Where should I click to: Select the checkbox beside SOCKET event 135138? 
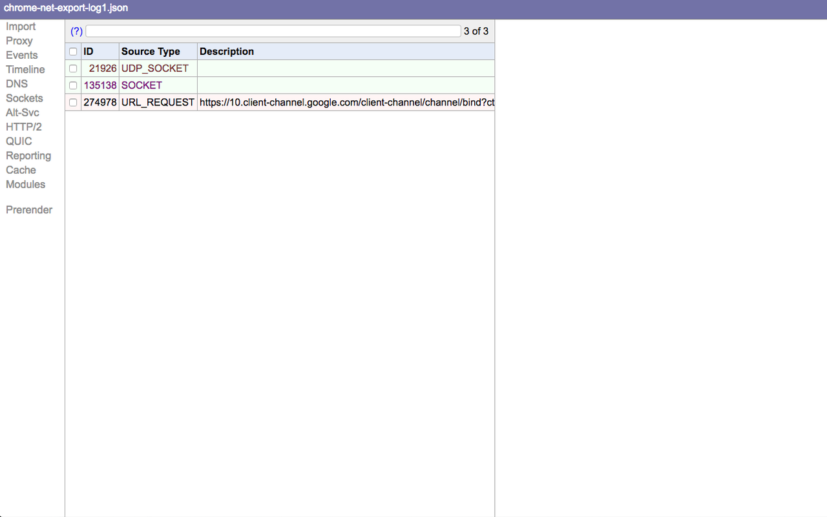(x=72, y=85)
